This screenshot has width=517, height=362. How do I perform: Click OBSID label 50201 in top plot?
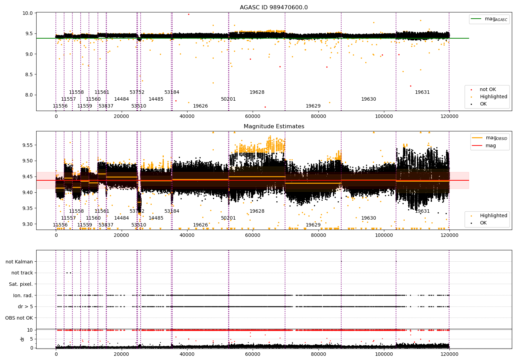pos(229,99)
